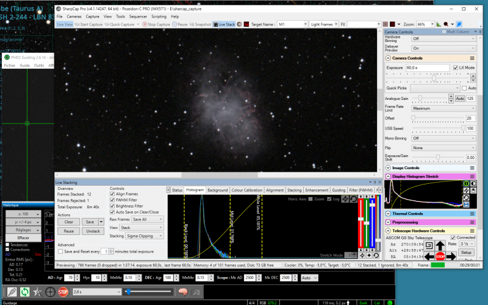
Task: Click the Analogue Gain Auto button
Action: click(460, 99)
